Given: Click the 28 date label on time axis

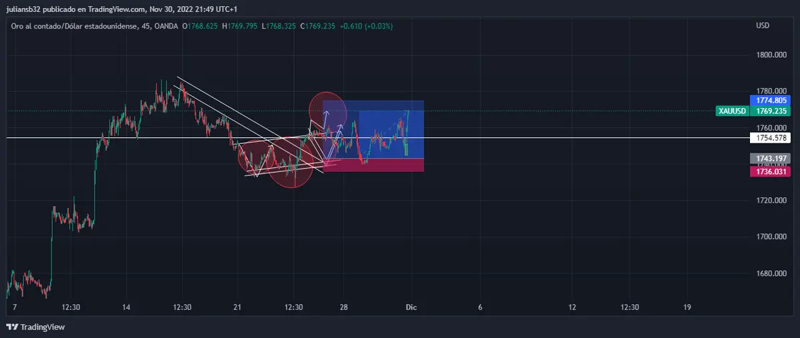Looking at the screenshot, I should point(344,307).
